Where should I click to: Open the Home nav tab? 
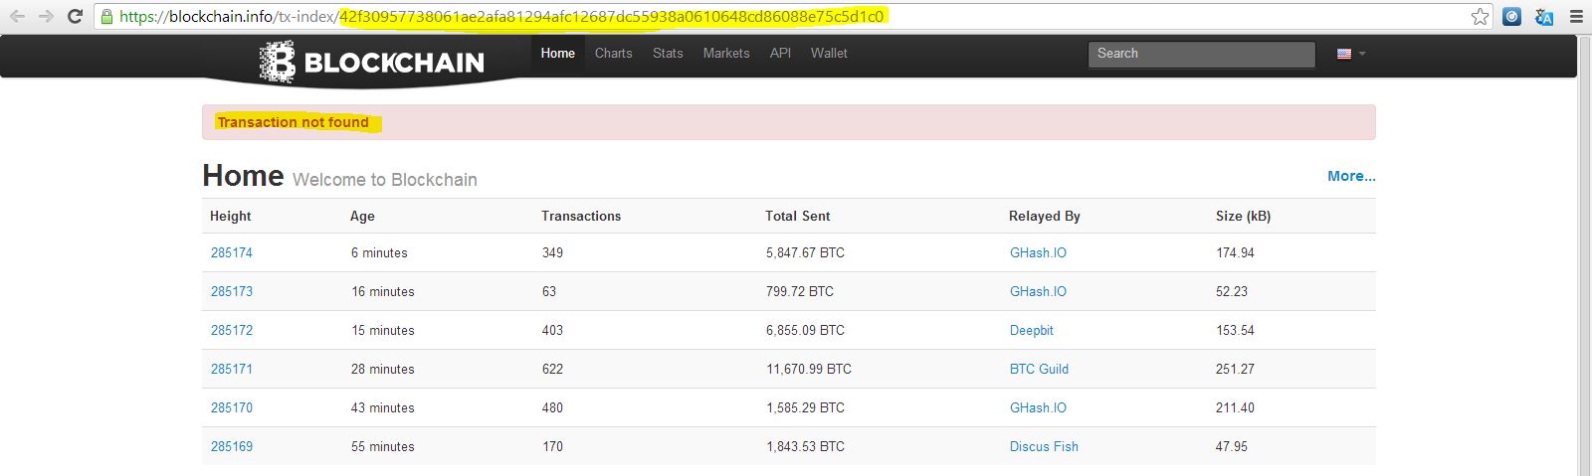click(x=558, y=54)
